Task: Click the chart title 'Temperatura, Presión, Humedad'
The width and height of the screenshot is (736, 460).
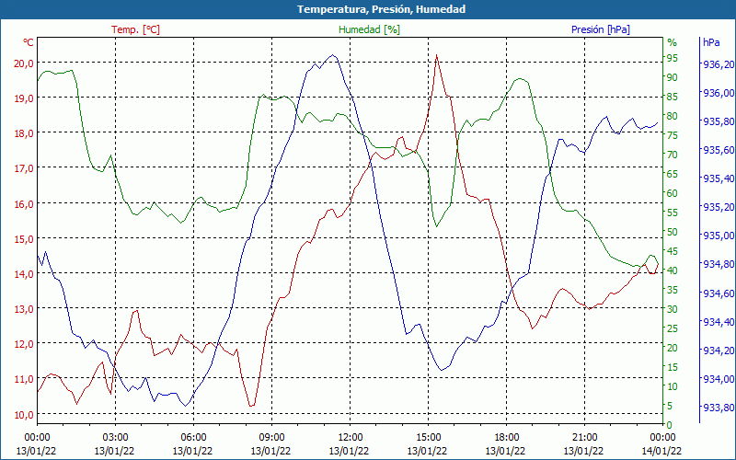Action: tap(381, 9)
